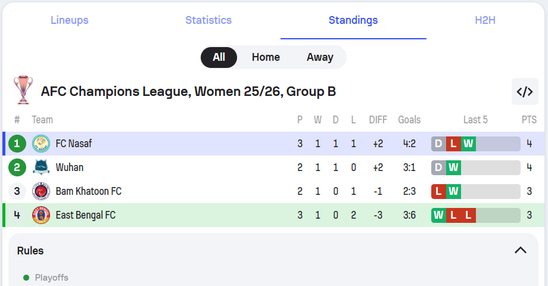Click FC Nasaf's red L result badge
Viewport: 548px width, 286px height.
coord(453,144)
